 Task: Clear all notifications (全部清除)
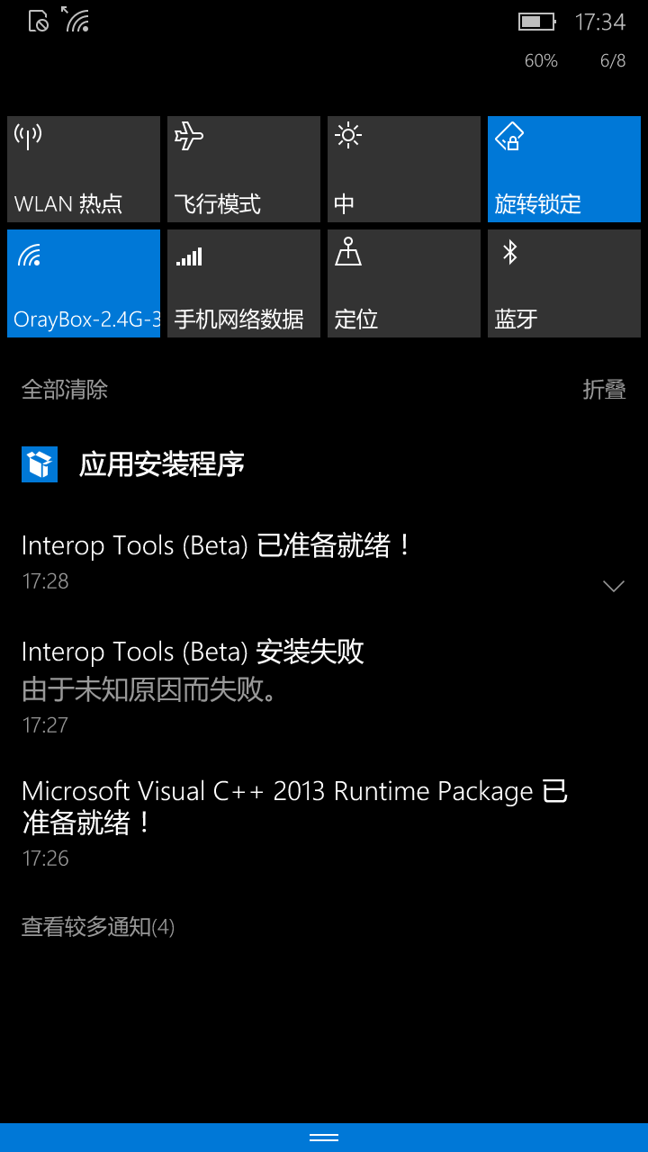click(65, 390)
